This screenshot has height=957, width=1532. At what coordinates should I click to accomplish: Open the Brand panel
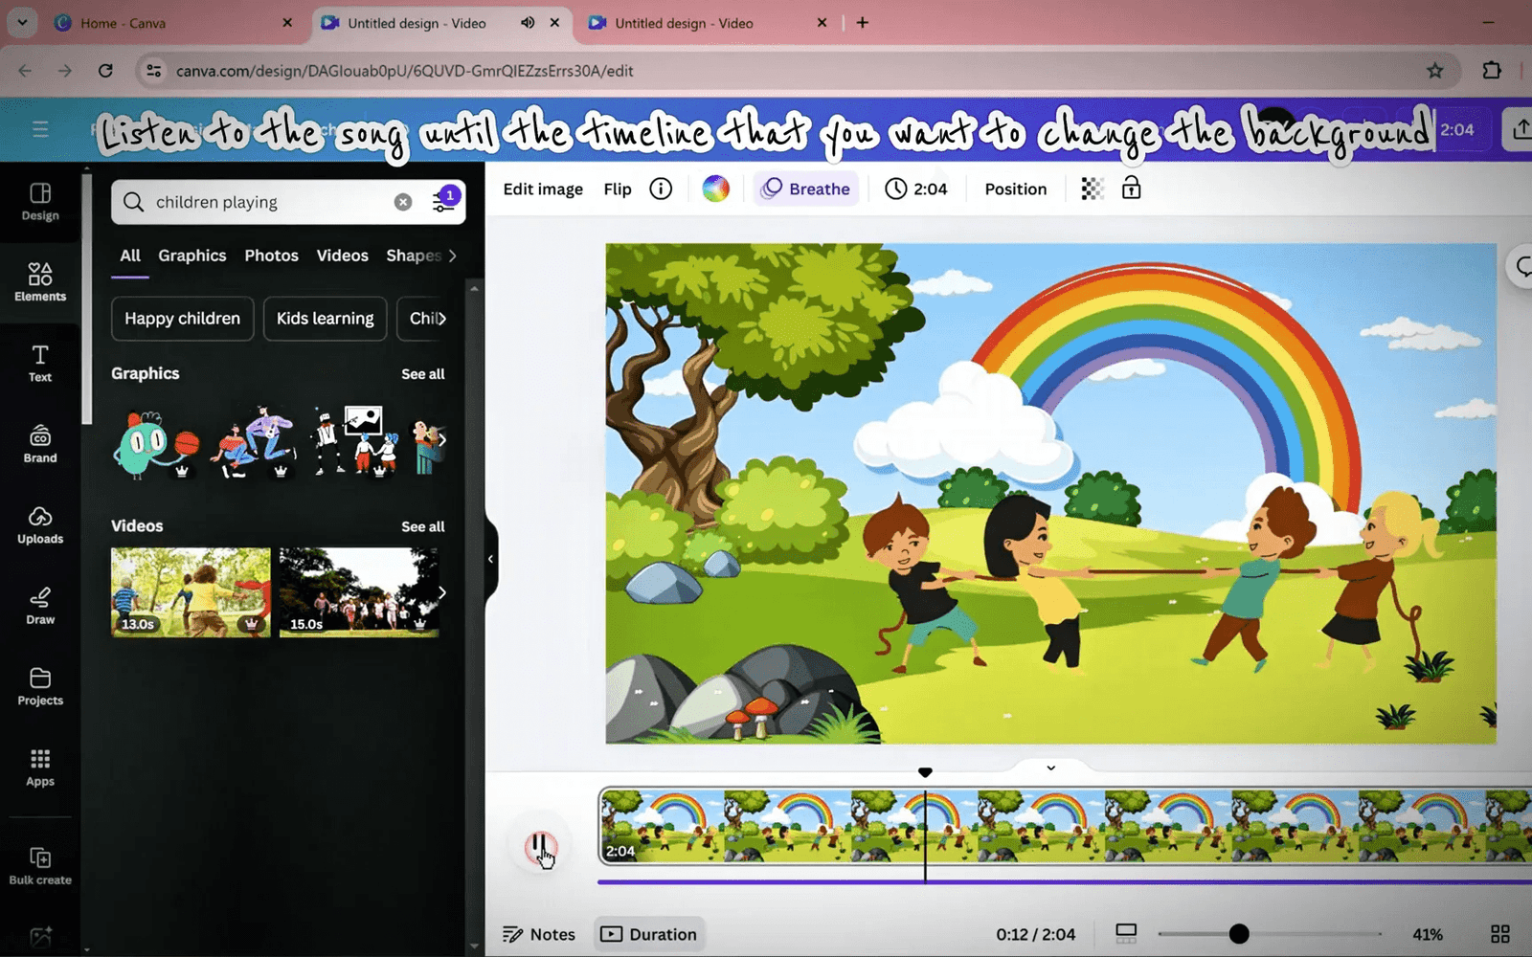pos(40,444)
